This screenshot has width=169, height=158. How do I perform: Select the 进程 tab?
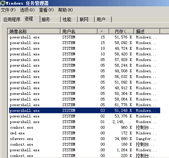[31, 19]
